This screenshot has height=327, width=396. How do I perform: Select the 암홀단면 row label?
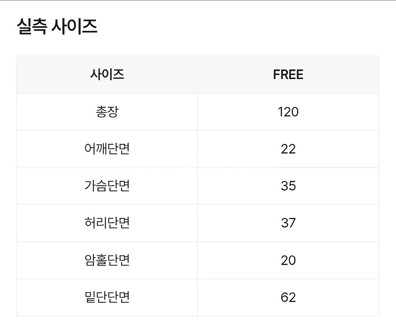click(107, 260)
